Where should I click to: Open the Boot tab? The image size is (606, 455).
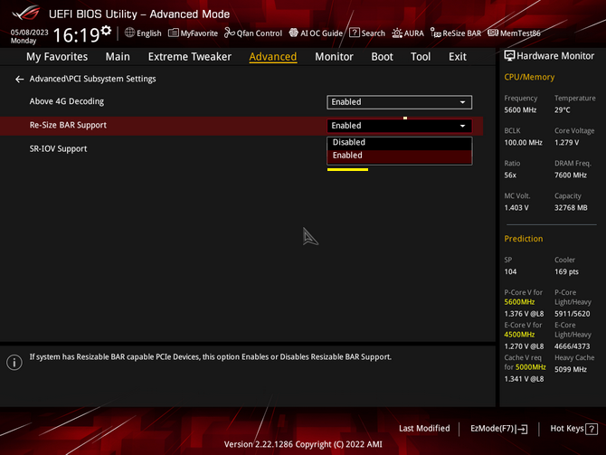click(x=382, y=57)
